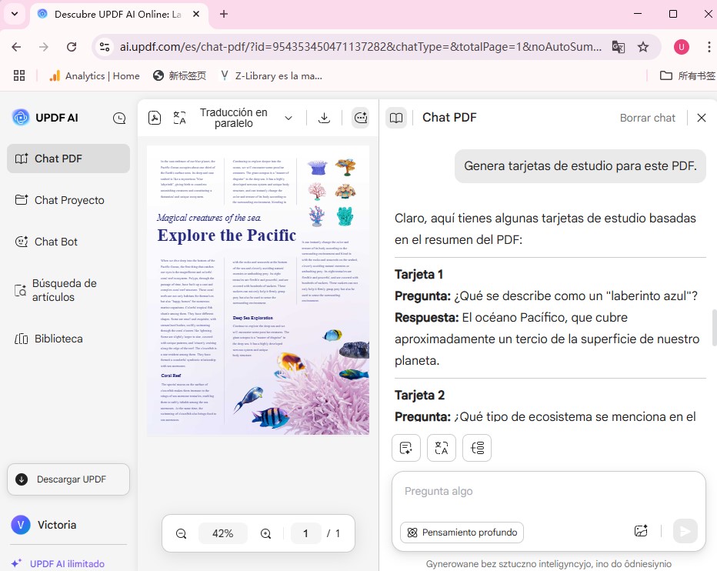Reload the page
The image size is (717, 571).
[72, 47]
